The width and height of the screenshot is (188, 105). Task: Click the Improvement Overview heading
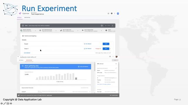click(27, 88)
